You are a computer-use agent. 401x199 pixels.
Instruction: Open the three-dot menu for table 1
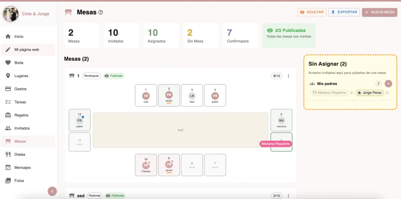pos(288,76)
